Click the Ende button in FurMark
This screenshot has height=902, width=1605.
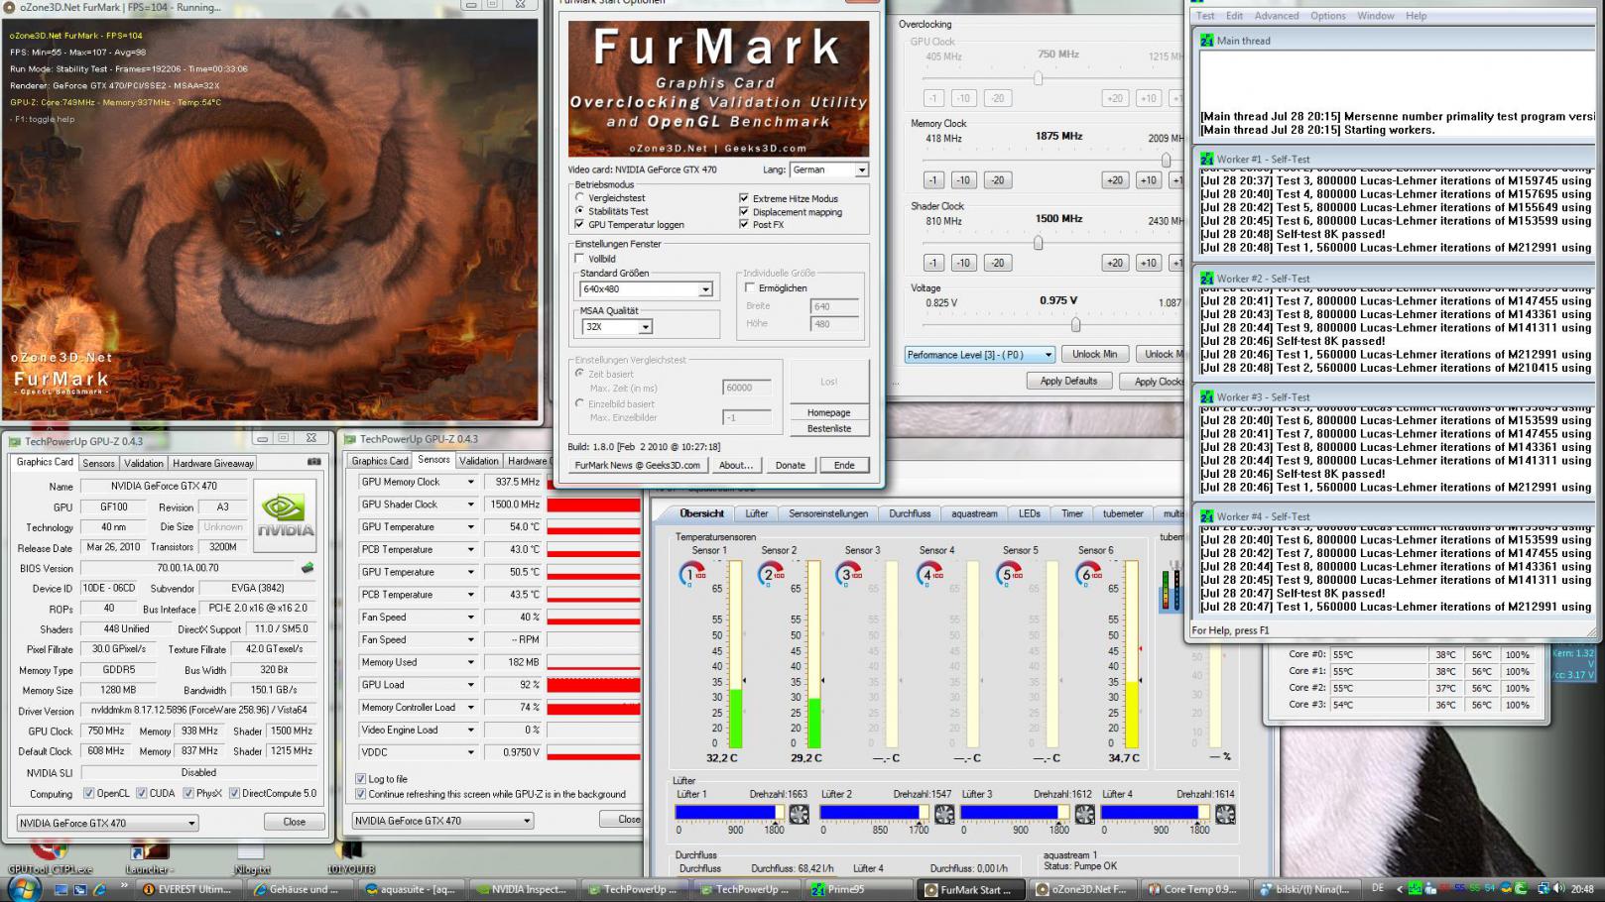tap(844, 465)
